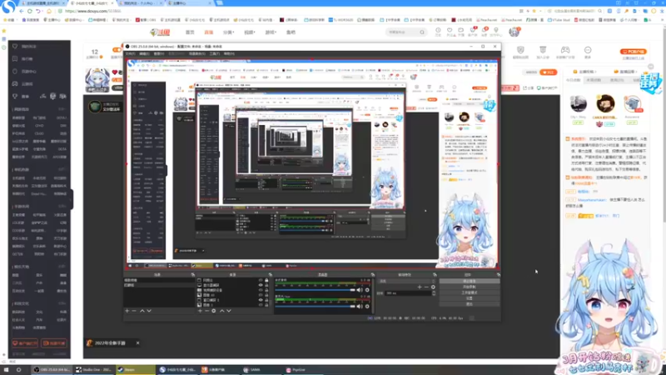The image size is (666, 375).
Task: Toggle visibility of the fifth source row
Action: click(x=261, y=300)
